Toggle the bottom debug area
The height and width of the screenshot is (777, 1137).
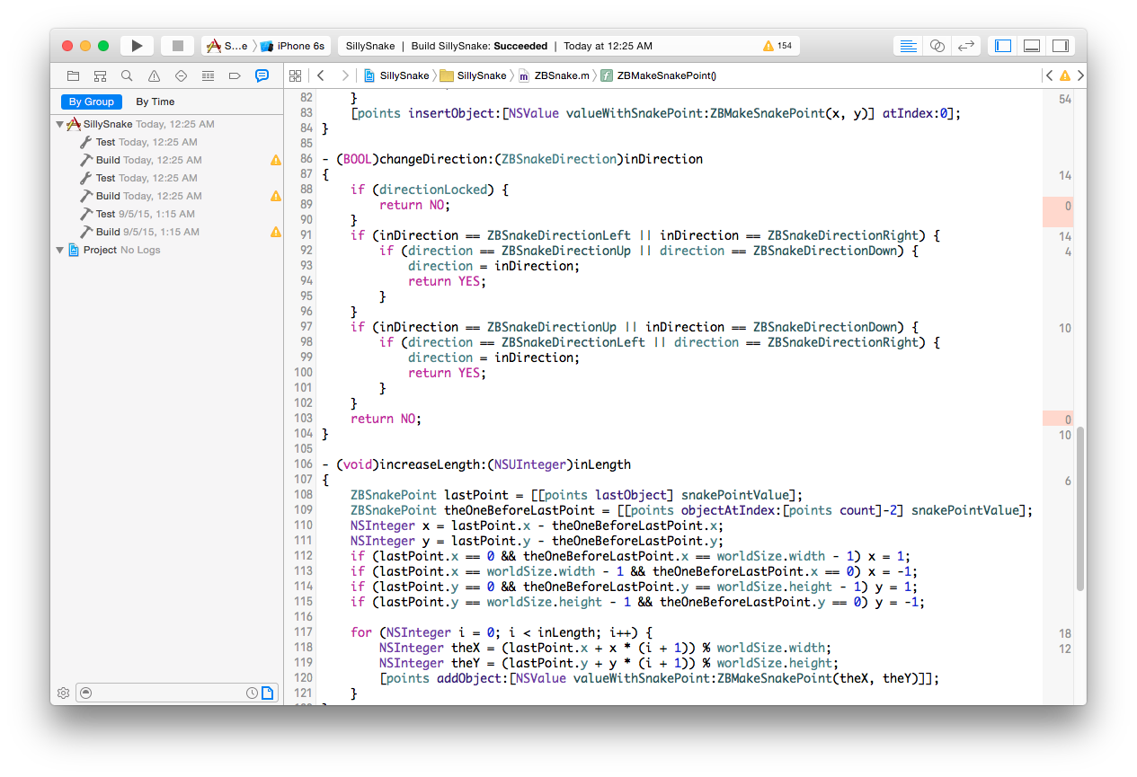[1032, 46]
